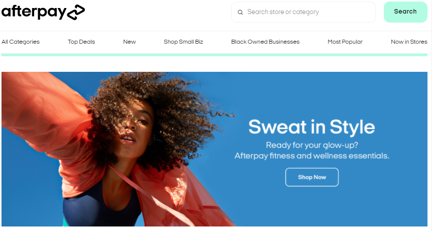Focus the 'Search store or category' field
This screenshot has width=432, height=231.
pos(303,12)
